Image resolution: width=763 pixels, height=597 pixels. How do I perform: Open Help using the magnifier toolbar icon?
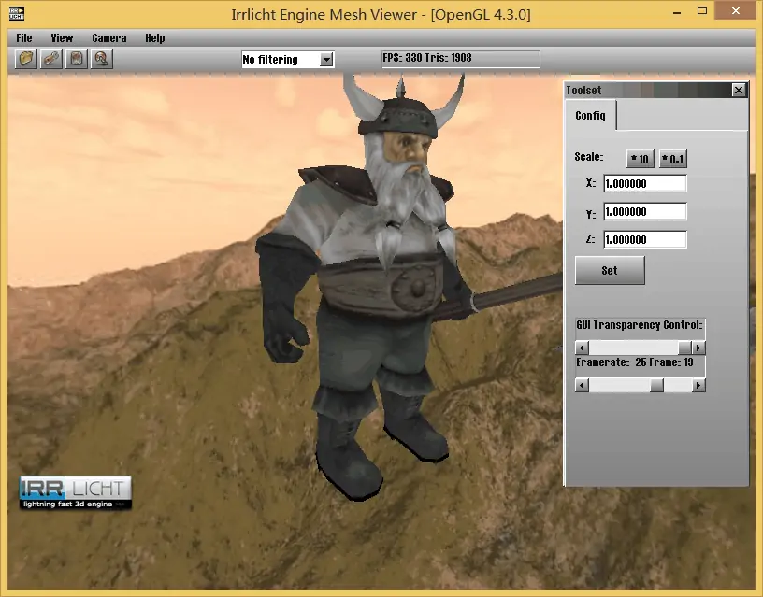102,59
